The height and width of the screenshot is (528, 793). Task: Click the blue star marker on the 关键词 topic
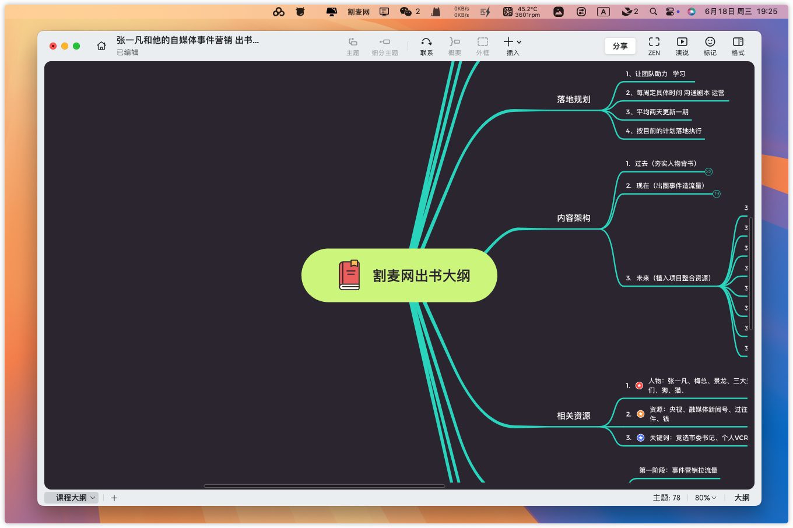pyautogui.click(x=640, y=438)
